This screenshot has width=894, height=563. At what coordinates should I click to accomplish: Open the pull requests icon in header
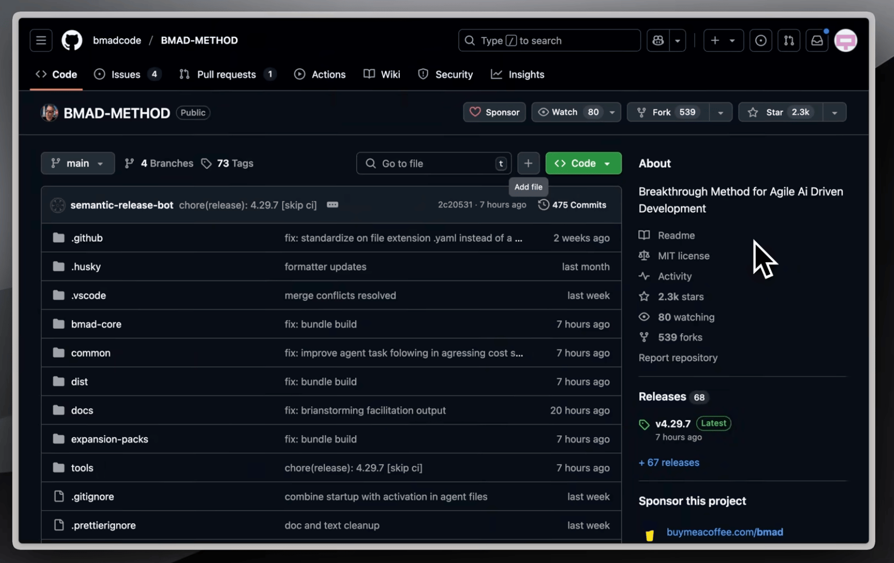[x=789, y=40]
